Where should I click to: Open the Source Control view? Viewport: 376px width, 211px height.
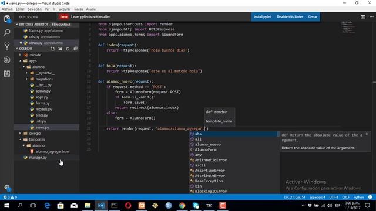[7, 46]
